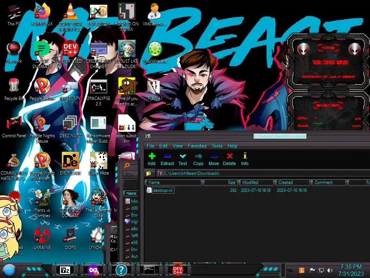Click the Test toolbar icon

tap(182, 159)
